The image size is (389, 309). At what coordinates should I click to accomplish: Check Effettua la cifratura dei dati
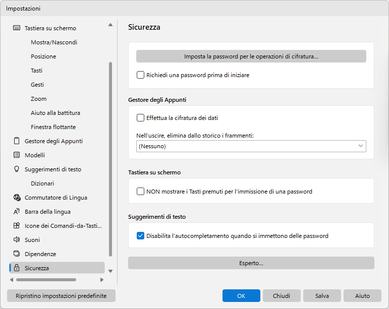click(x=140, y=118)
